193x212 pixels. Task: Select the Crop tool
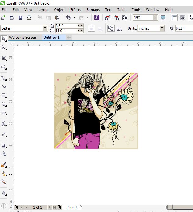tap(4, 59)
